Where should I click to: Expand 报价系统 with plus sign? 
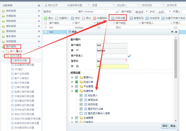(x=39, y=26)
